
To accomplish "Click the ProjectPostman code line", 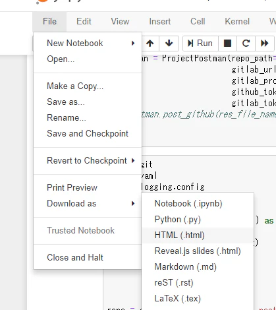I will coord(209,59).
